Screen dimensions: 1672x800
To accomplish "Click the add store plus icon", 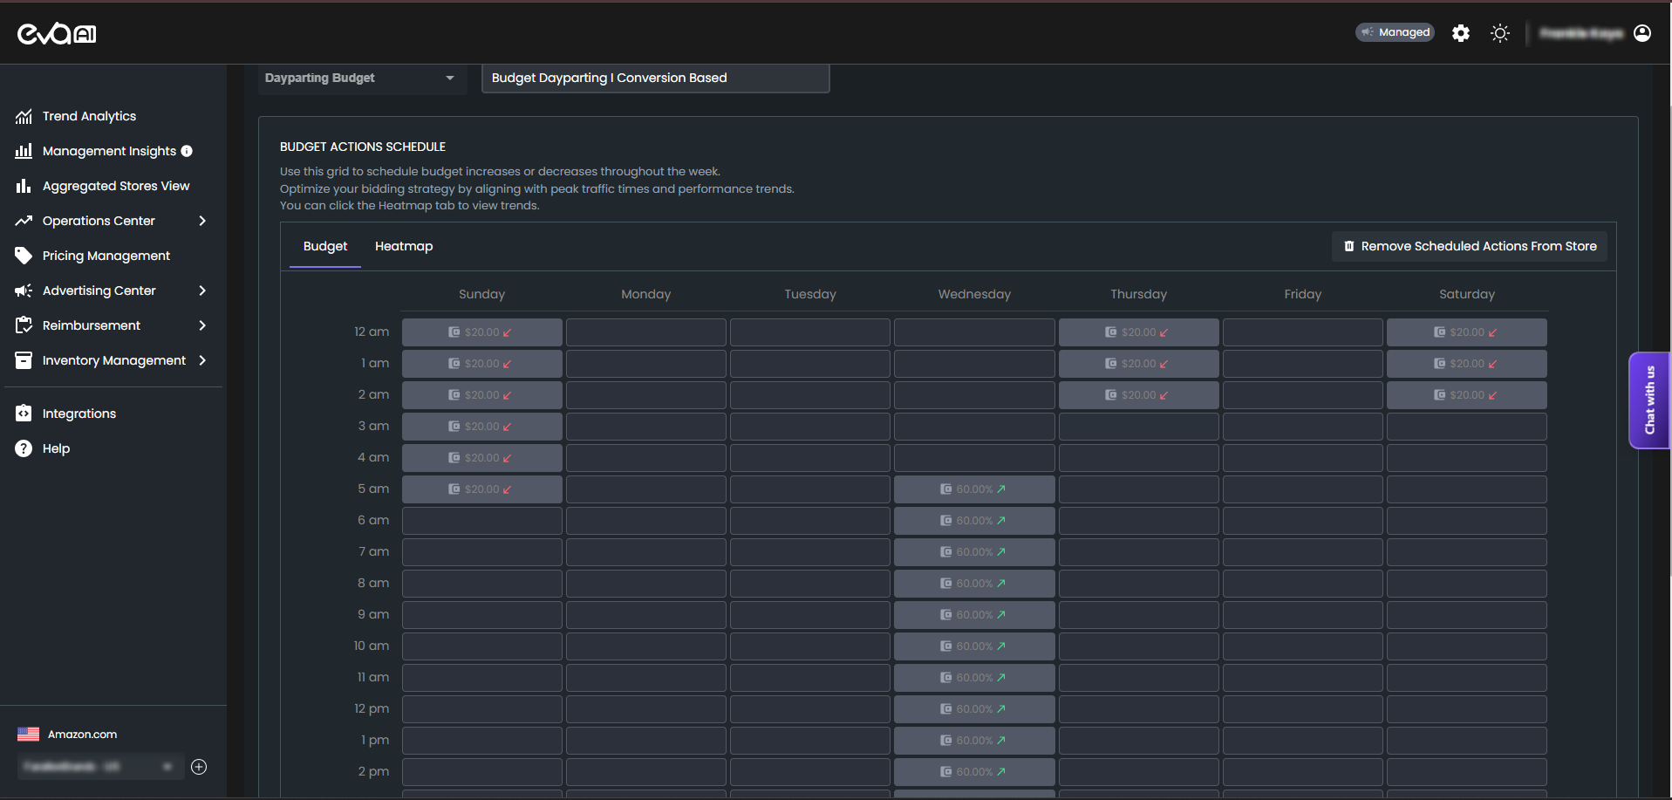I will click(x=199, y=767).
